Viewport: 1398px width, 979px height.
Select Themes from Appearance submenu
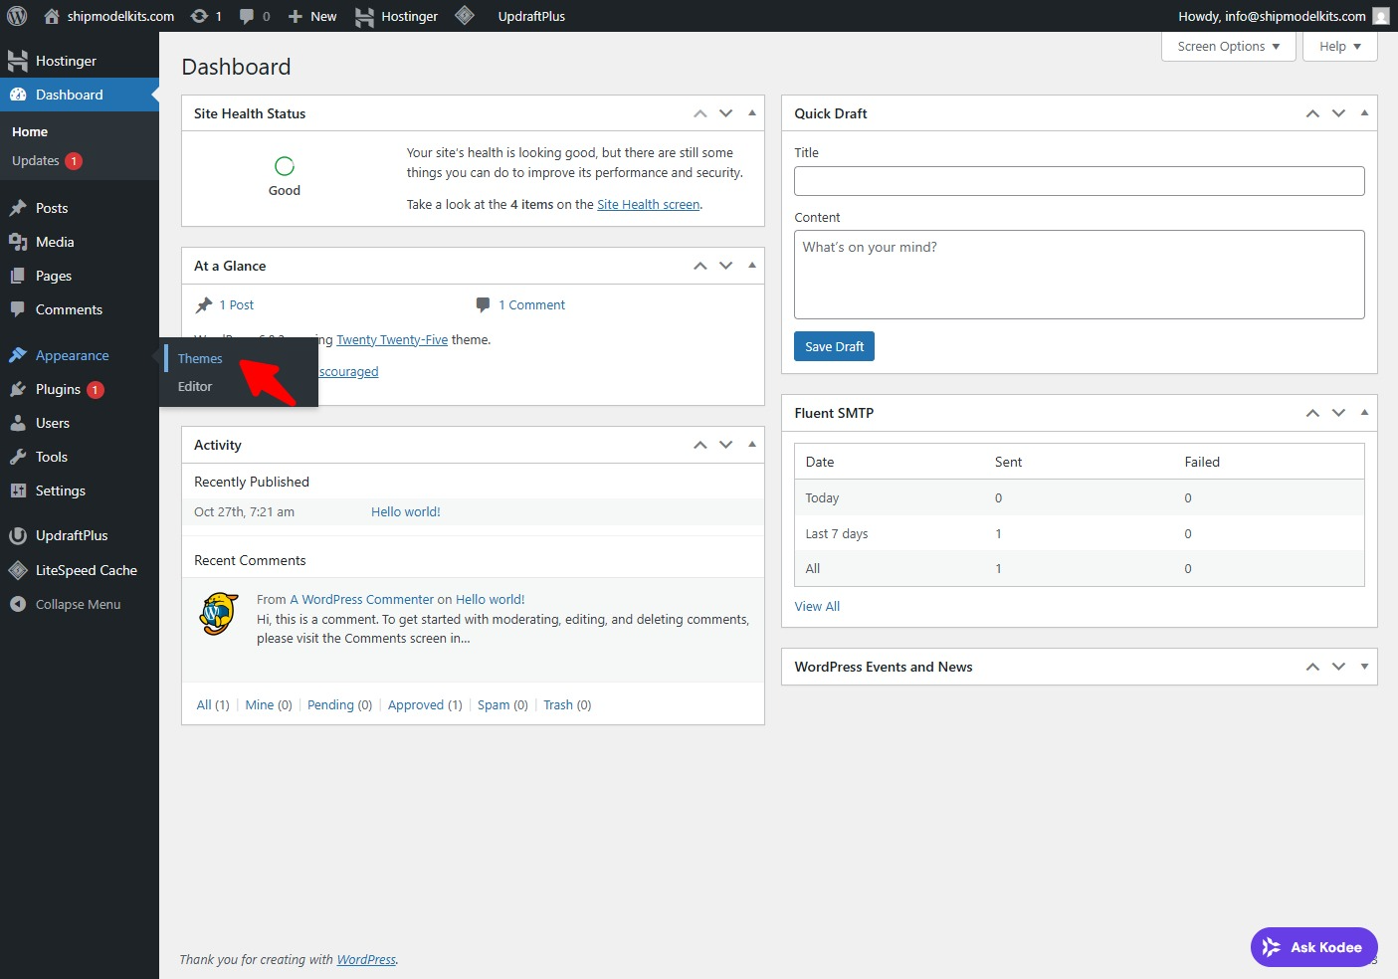click(x=200, y=358)
